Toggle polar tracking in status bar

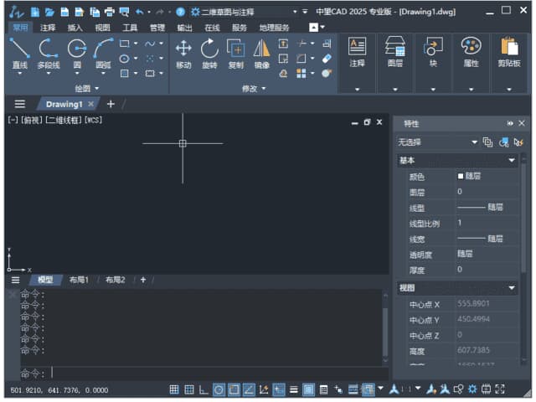(x=219, y=389)
